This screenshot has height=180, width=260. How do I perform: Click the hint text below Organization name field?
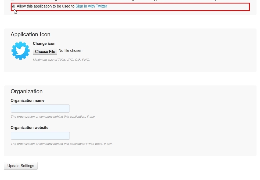pos(53,117)
